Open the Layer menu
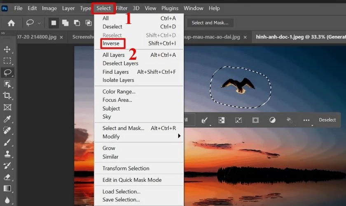346x206 pixels. (x=68, y=8)
